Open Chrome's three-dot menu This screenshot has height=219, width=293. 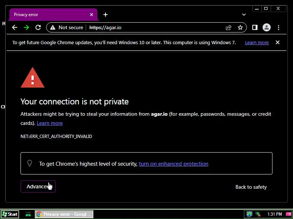point(278,28)
